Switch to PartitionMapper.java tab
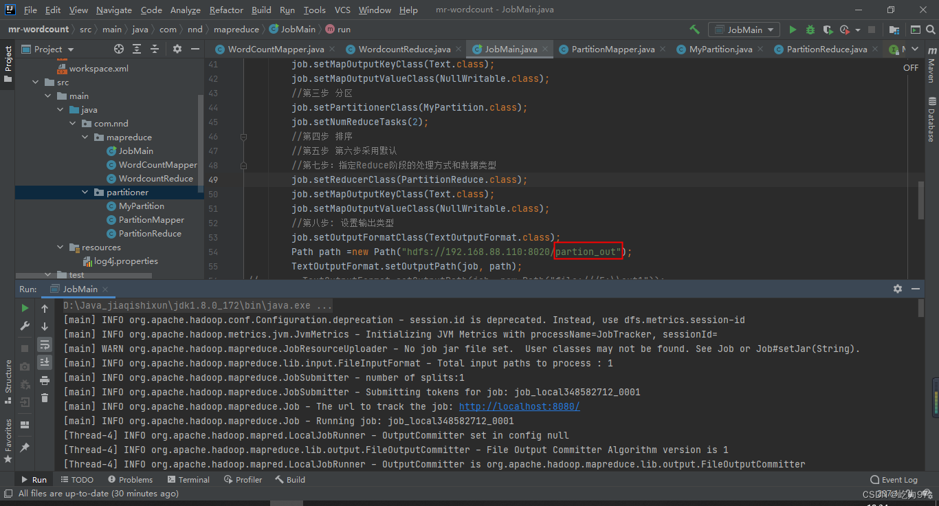The height and width of the screenshot is (506, 939). (612, 49)
